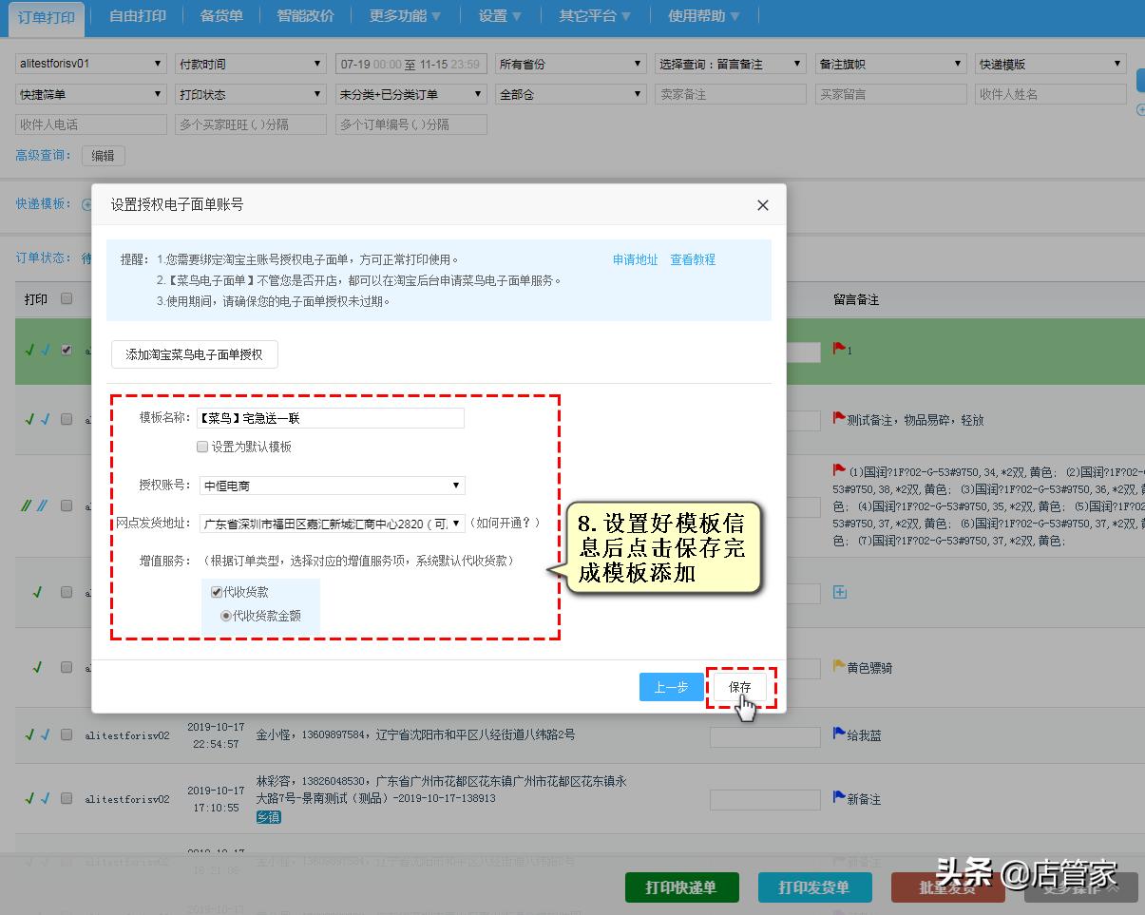The width and height of the screenshot is (1145, 915).
Task: Open the 授权账号 dropdown showing 中恒电商
Action: pos(330,486)
